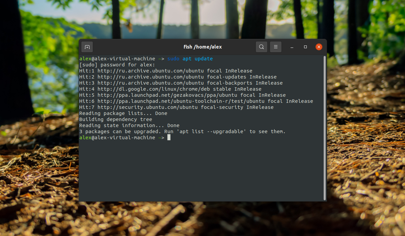This screenshot has width=405, height=236.
Task: Open the terminal search
Action: coord(262,47)
